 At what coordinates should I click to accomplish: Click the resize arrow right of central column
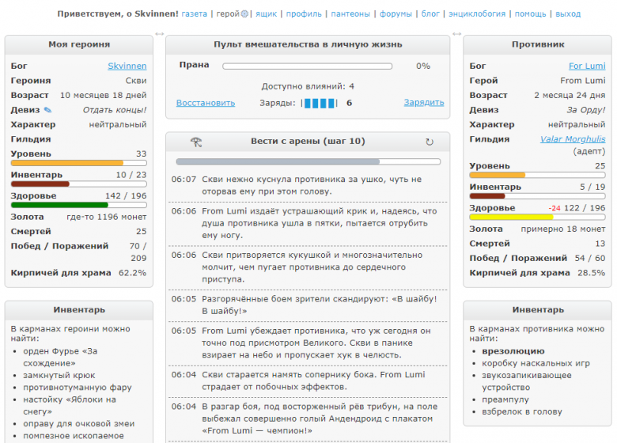coord(456,34)
